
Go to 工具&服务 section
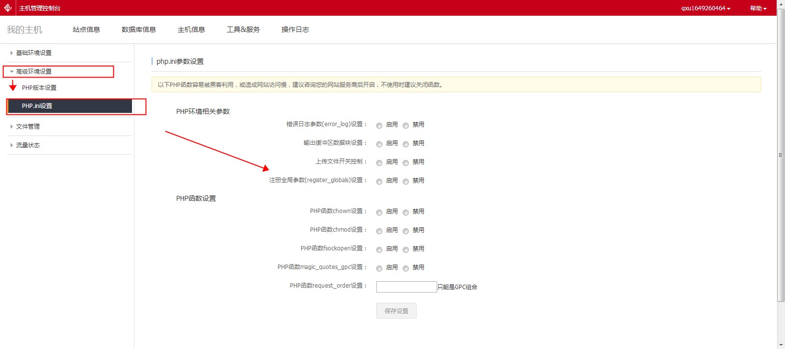243,29
